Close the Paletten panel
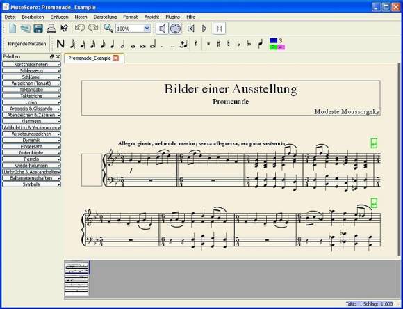Image resolution: width=403 pixels, height=309 pixels. 58,56
